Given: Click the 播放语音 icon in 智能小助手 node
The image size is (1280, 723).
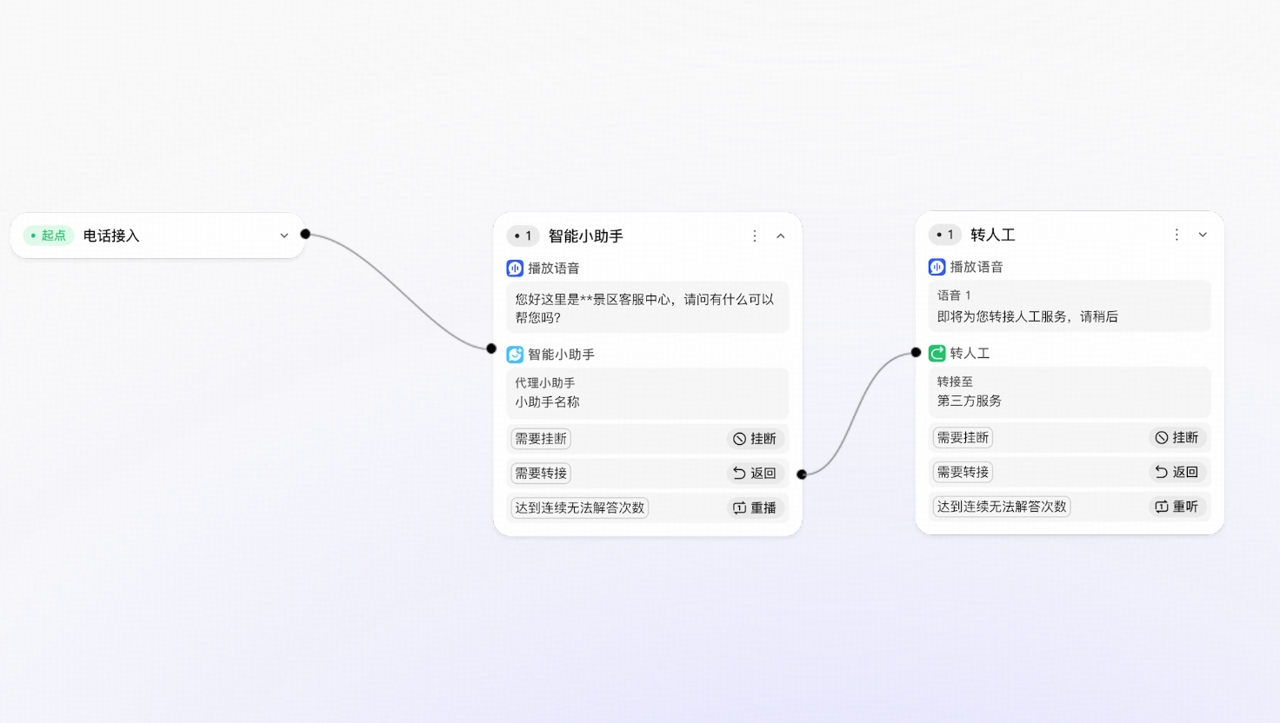Looking at the screenshot, I should (515, 269).
